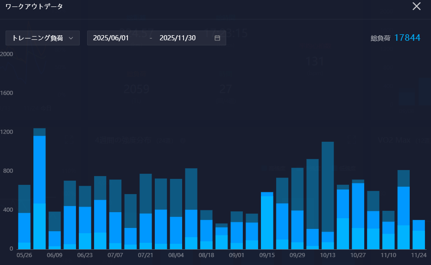
Task: Select the last bar at 11/24
Action: tap(418, 235)
